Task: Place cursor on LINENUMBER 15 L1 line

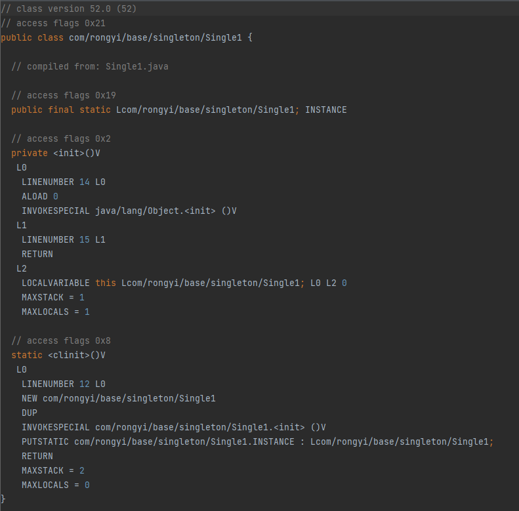Action: [x=63, y=239]
